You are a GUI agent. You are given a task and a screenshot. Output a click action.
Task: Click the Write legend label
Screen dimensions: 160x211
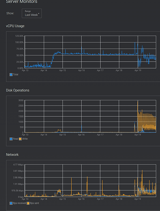(x=25, y=139)
